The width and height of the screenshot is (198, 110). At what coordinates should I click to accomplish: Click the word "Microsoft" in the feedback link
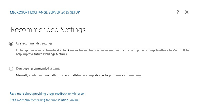[78, 94]
